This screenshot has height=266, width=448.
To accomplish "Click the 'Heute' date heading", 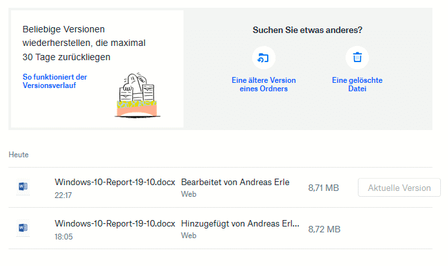I will [x=18, y=155].
